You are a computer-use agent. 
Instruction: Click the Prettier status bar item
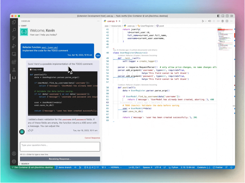click(x=217, y=168)
